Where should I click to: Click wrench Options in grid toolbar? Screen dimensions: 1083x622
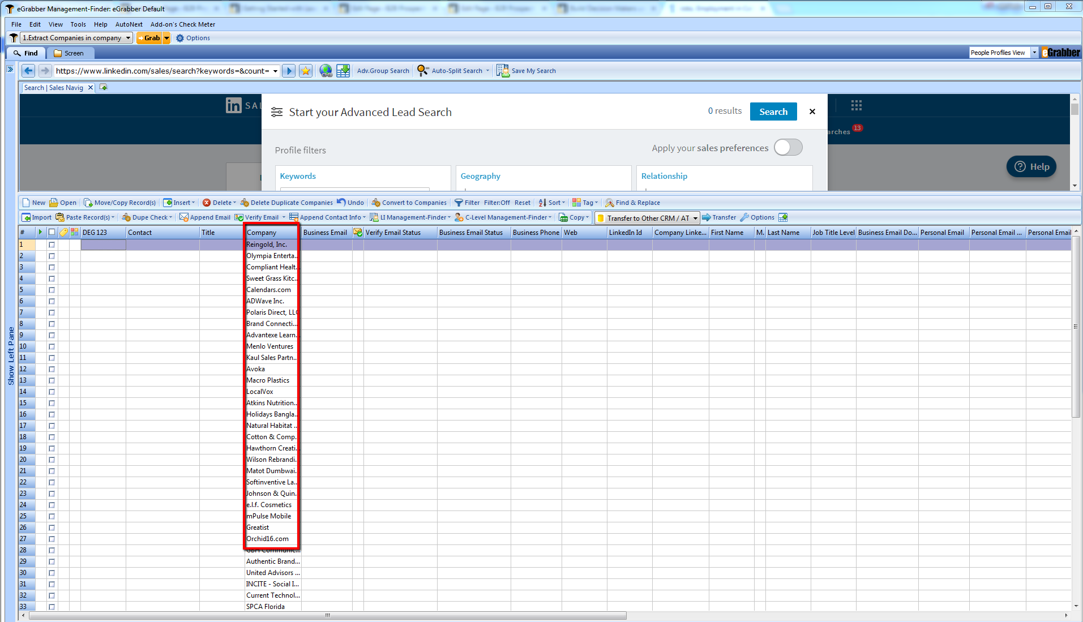[757, 217]
